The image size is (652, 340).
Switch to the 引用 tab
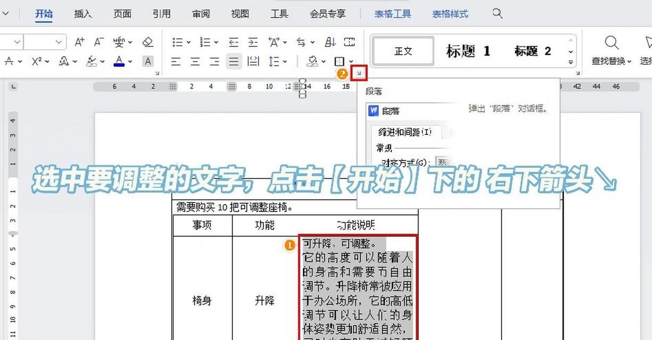point(162,14)
